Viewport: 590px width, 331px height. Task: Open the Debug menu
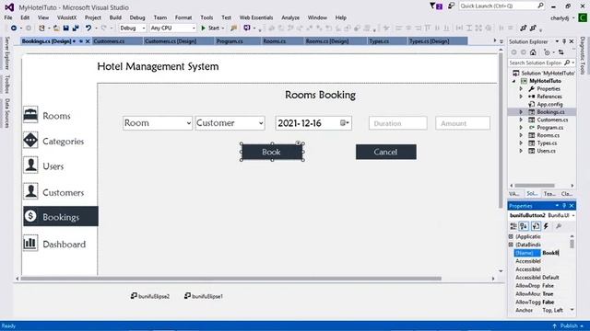coord(137,17)
